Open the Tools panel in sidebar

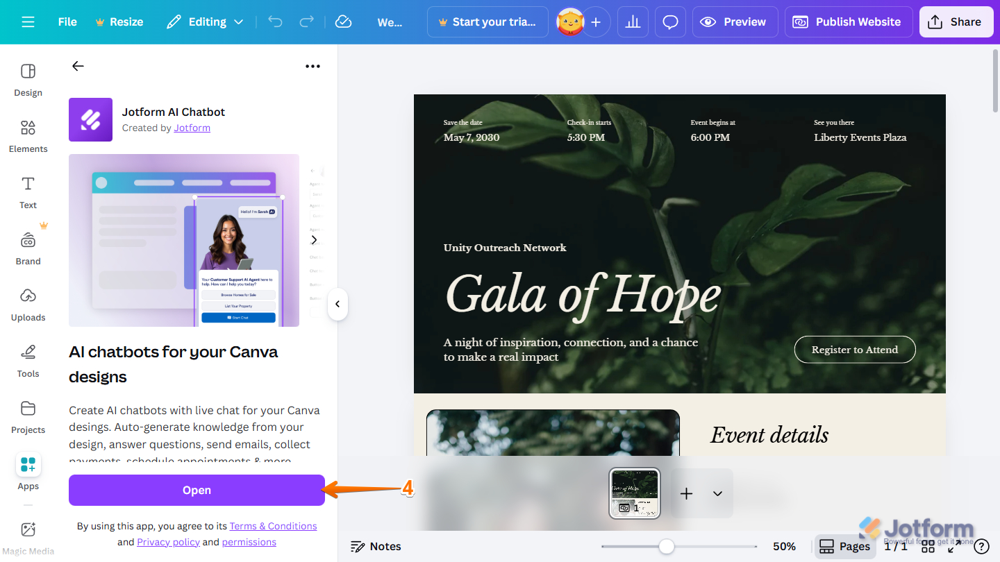28,361
